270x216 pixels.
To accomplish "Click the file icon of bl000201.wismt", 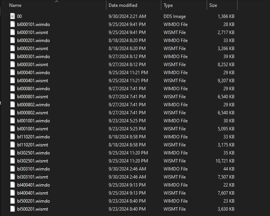I will (13, 48).
